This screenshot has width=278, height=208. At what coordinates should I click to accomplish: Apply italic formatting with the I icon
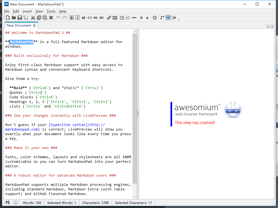point(78,18)
